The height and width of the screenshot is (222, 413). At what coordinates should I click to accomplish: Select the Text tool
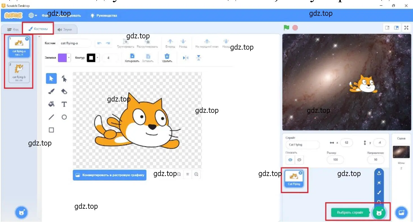click(64, 104)
